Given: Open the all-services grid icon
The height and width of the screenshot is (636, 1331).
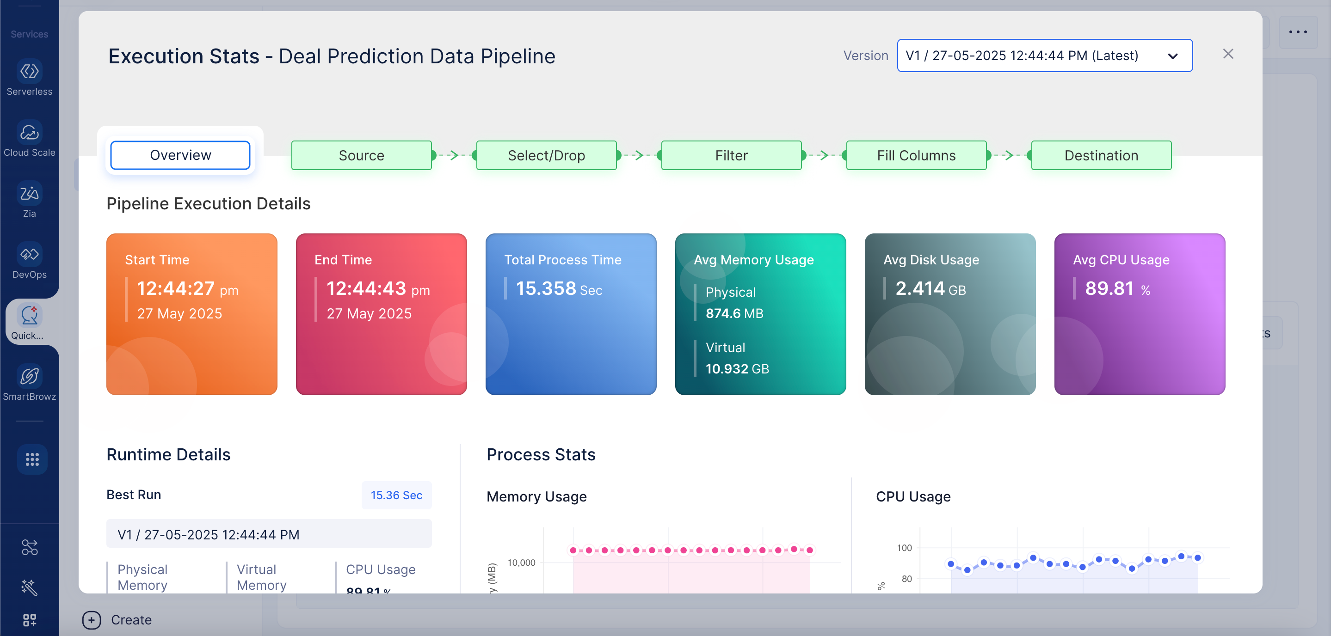Looking at the screenshot, I should [x=32, y=459].
